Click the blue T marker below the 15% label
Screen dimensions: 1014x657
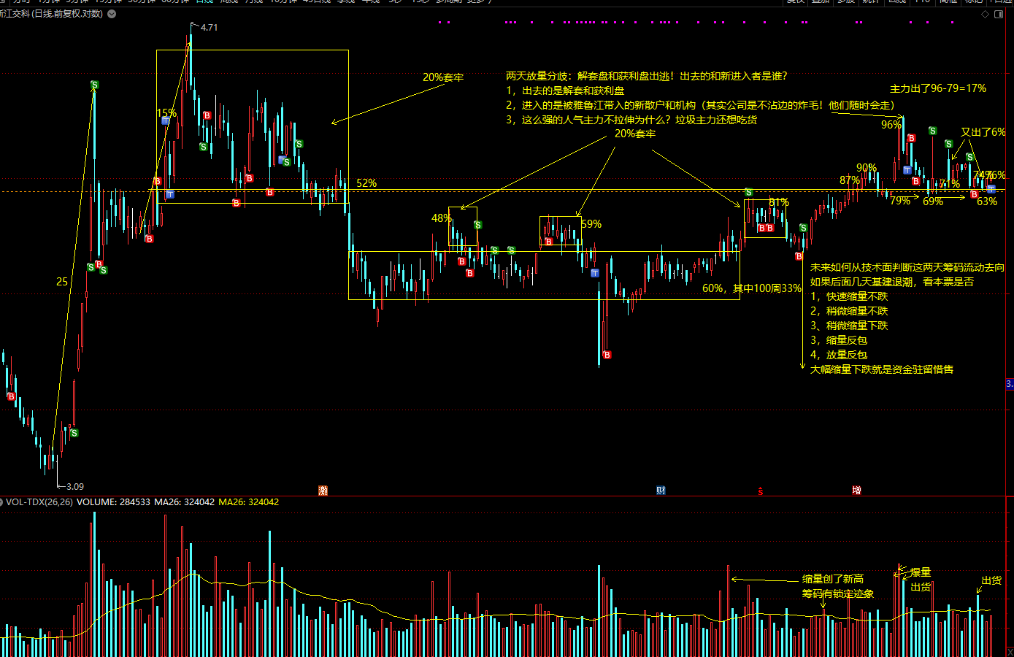coord(166,120)
